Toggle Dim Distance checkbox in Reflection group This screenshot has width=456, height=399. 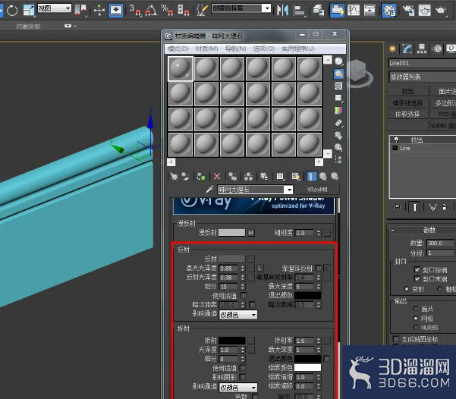252,304
